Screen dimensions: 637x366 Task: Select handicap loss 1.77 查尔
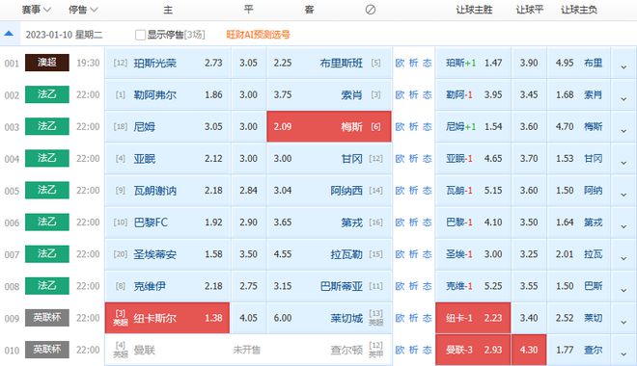579,350
